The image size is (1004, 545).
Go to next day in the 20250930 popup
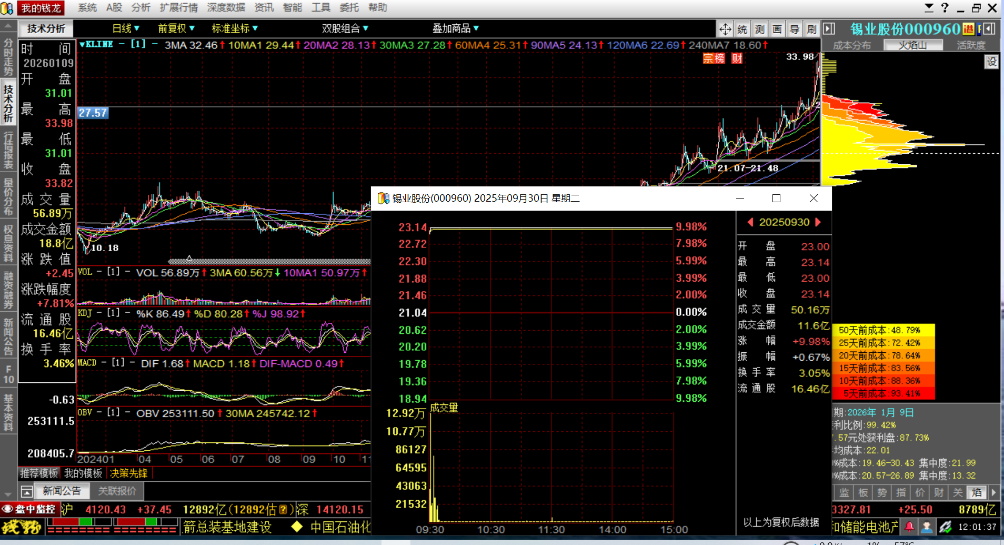tap(818, 222)
